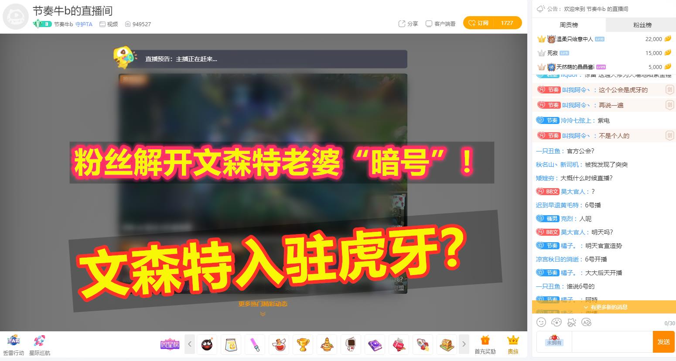
Task: Send the hotpot gift
Action: pyautogui.click(x=327, y=344)
